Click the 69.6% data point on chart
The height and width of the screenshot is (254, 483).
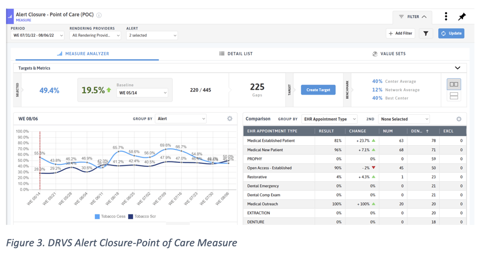click(165, 149)
